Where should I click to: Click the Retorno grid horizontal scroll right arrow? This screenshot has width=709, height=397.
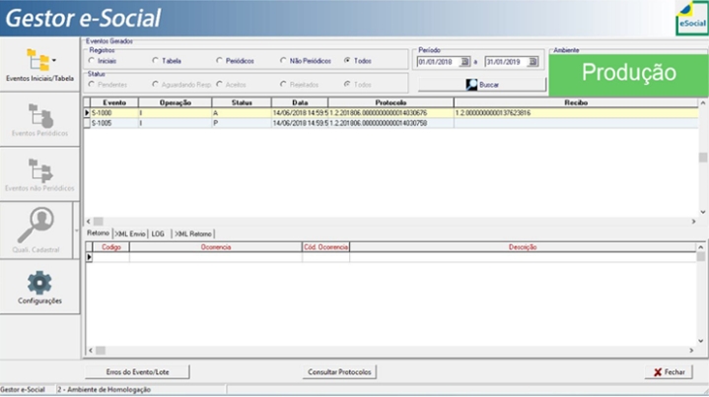[691, 351]
